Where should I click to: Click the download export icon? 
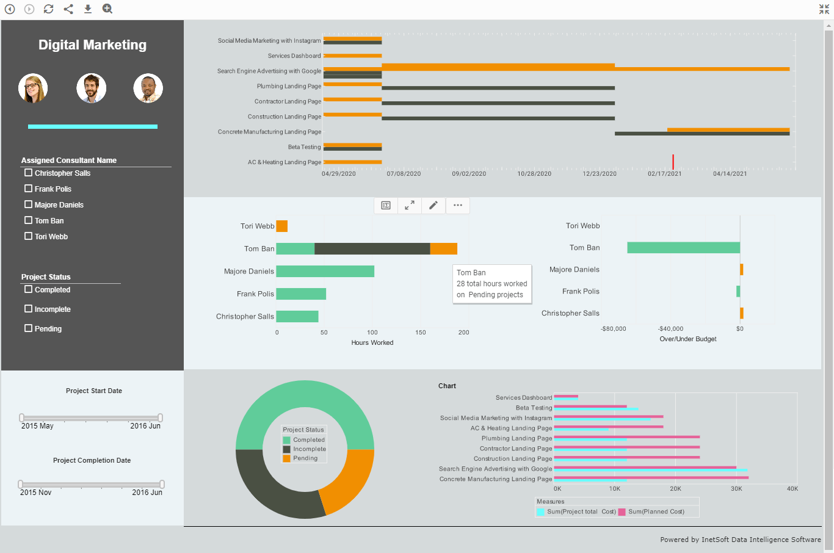click(x=88, y=9)
